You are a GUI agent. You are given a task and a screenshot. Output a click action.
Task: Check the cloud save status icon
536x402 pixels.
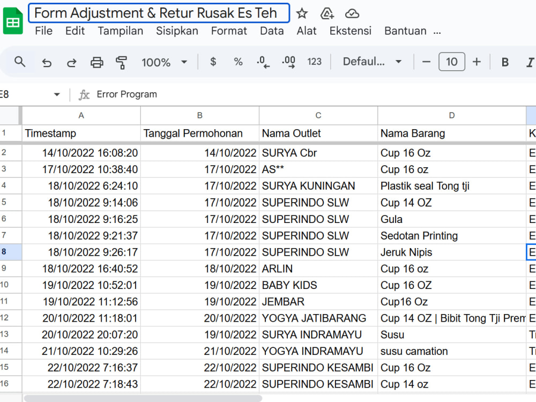click(x=352, y=14)
